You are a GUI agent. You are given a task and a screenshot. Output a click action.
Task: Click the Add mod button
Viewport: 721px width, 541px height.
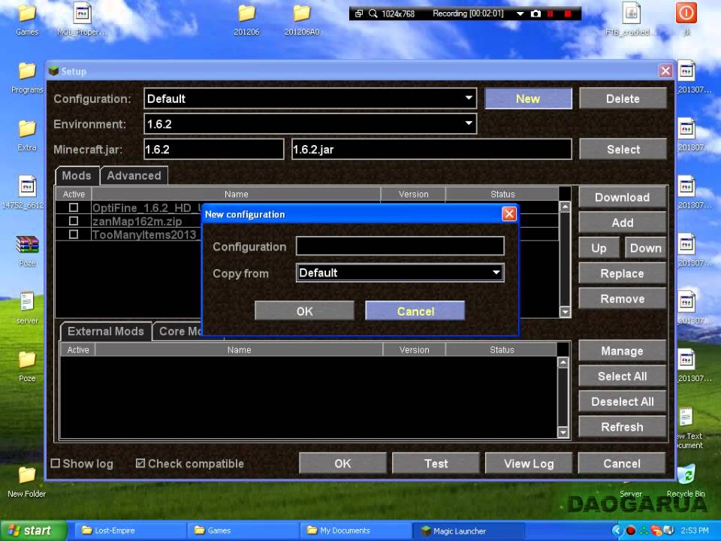(x=622, y=222)
